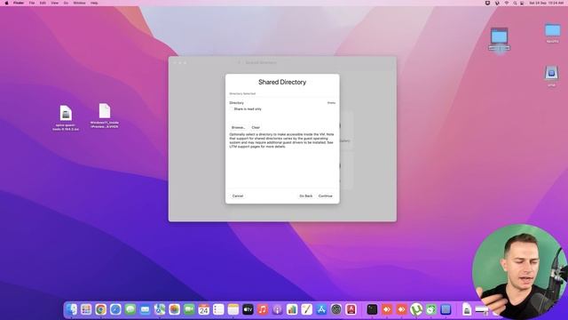Click Continue in Shared Directory dialog
Image resolution: width=568 pixels, height=320 pixels.
(x=326, y=196)
